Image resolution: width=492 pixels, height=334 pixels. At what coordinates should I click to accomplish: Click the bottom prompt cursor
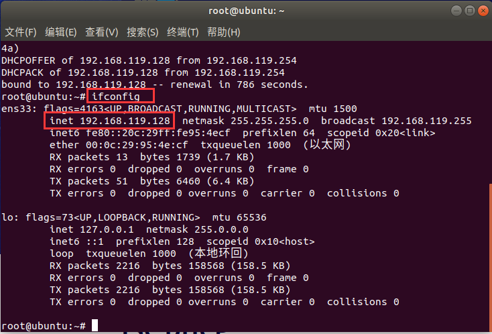coord(95,325)
